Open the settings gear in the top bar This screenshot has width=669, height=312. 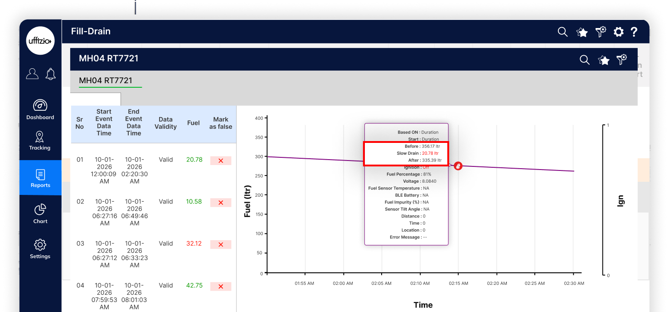coord(618,32)
